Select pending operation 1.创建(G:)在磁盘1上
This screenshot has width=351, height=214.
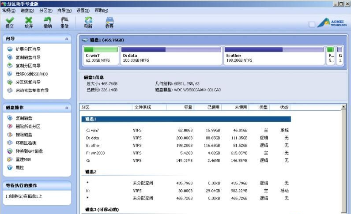pyautogui.click(x=23, y=196)
